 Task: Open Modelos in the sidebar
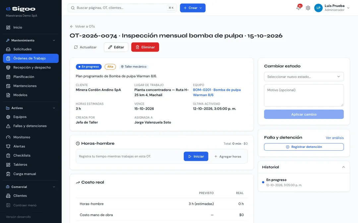pos(31,95)
